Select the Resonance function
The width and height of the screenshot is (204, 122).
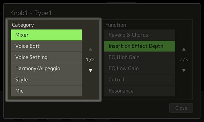tap(140, 91)
